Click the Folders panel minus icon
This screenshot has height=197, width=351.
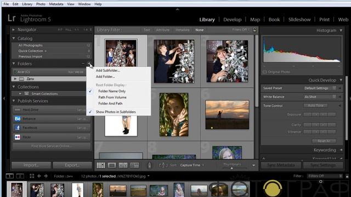coord(83,63)
